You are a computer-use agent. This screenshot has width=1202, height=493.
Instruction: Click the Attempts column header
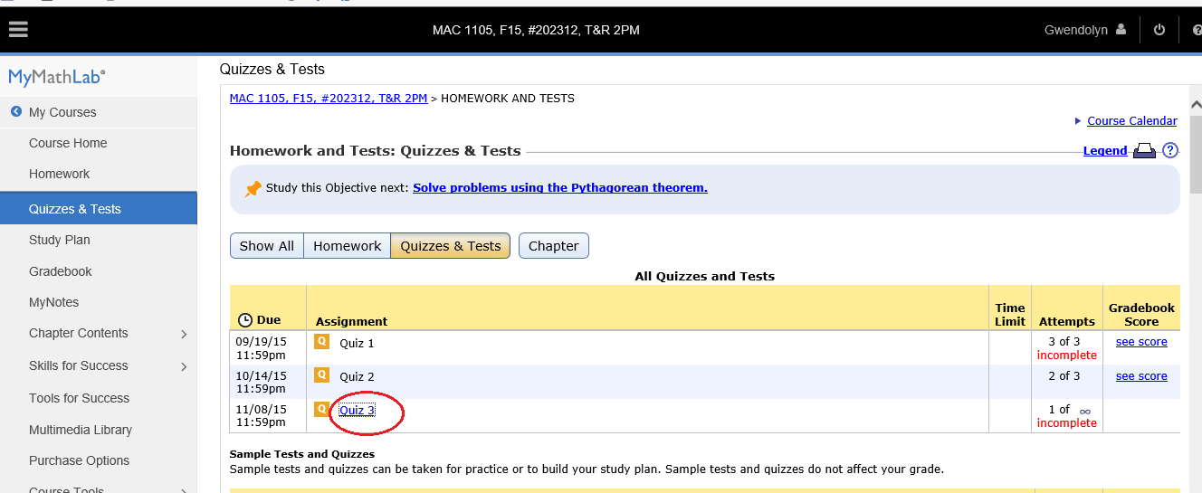[1066, 321]
